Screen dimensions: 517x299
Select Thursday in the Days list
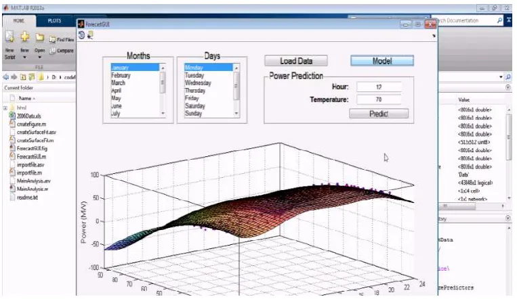pyautogui.click(x=209, y=91)
